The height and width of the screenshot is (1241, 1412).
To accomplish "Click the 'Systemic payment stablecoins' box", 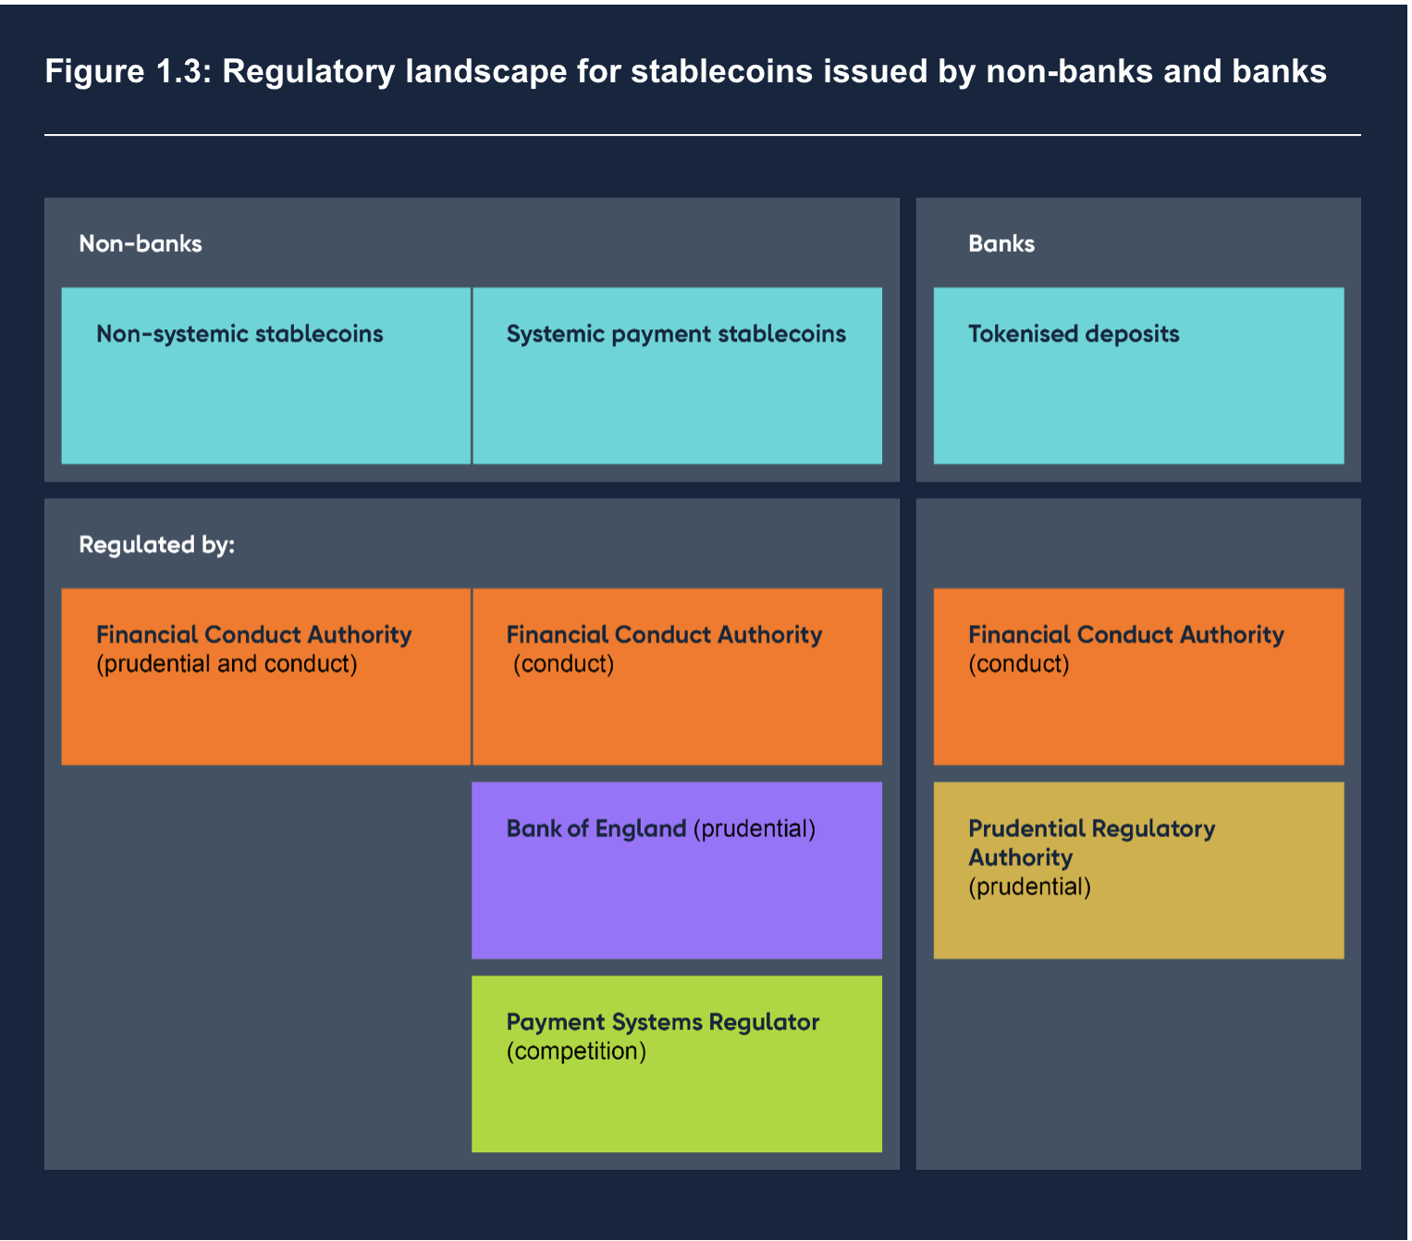I will pos(677,375).
